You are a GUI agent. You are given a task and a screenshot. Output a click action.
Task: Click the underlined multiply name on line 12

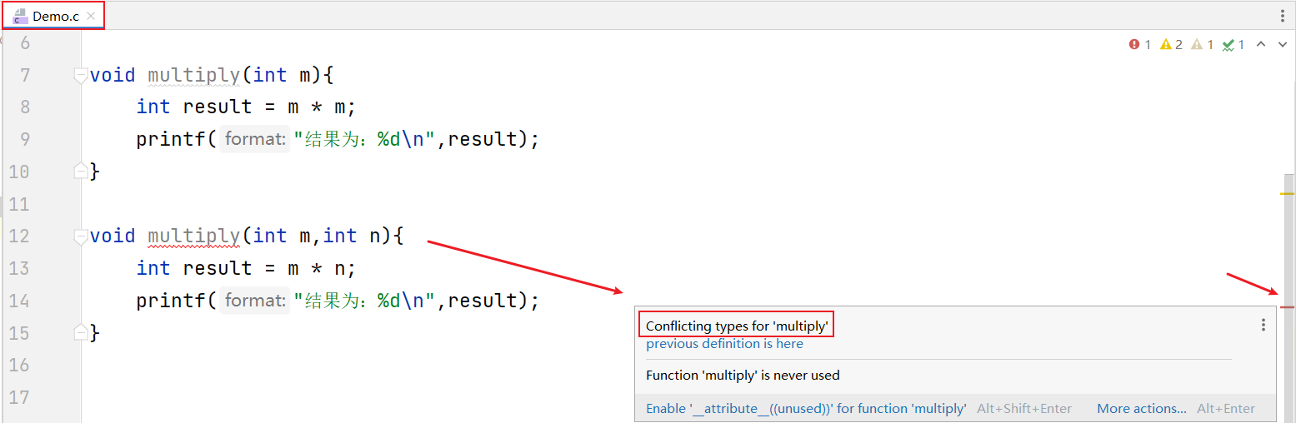[193, 236]
